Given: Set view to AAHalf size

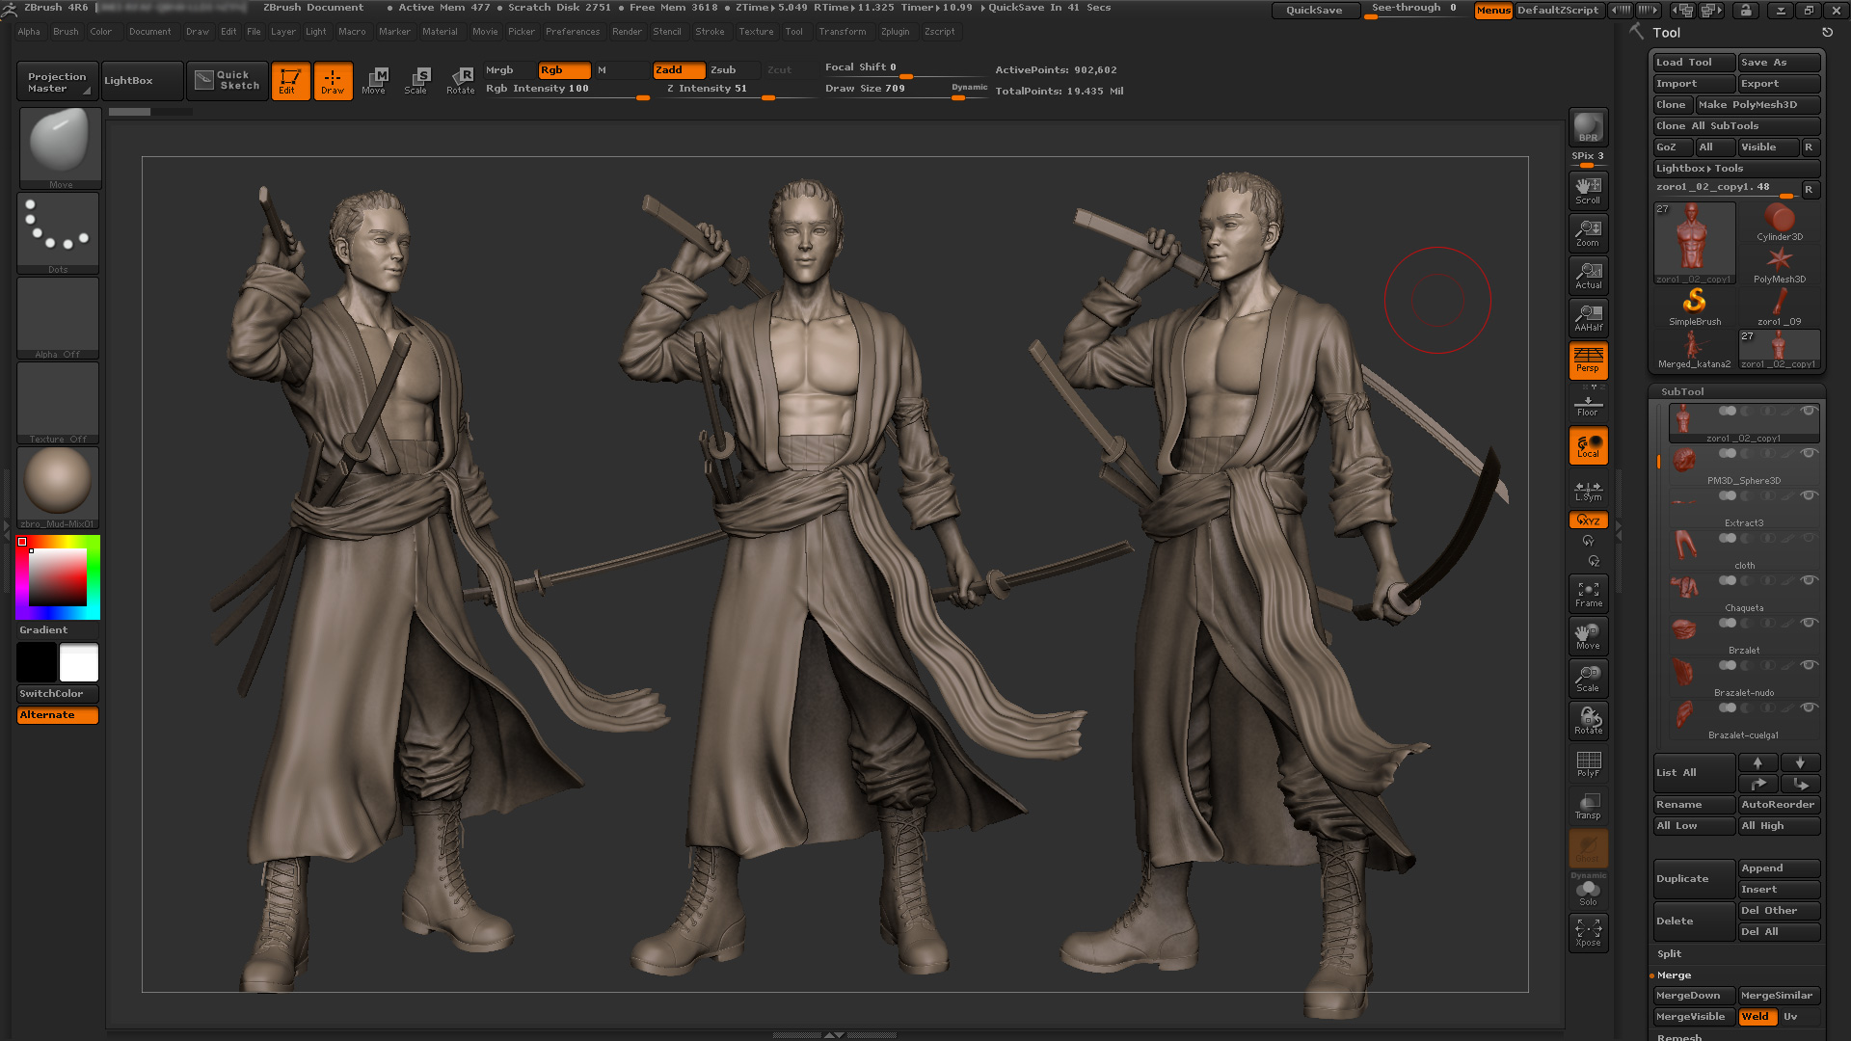Looking at the screenshot, I should 1588,317.
